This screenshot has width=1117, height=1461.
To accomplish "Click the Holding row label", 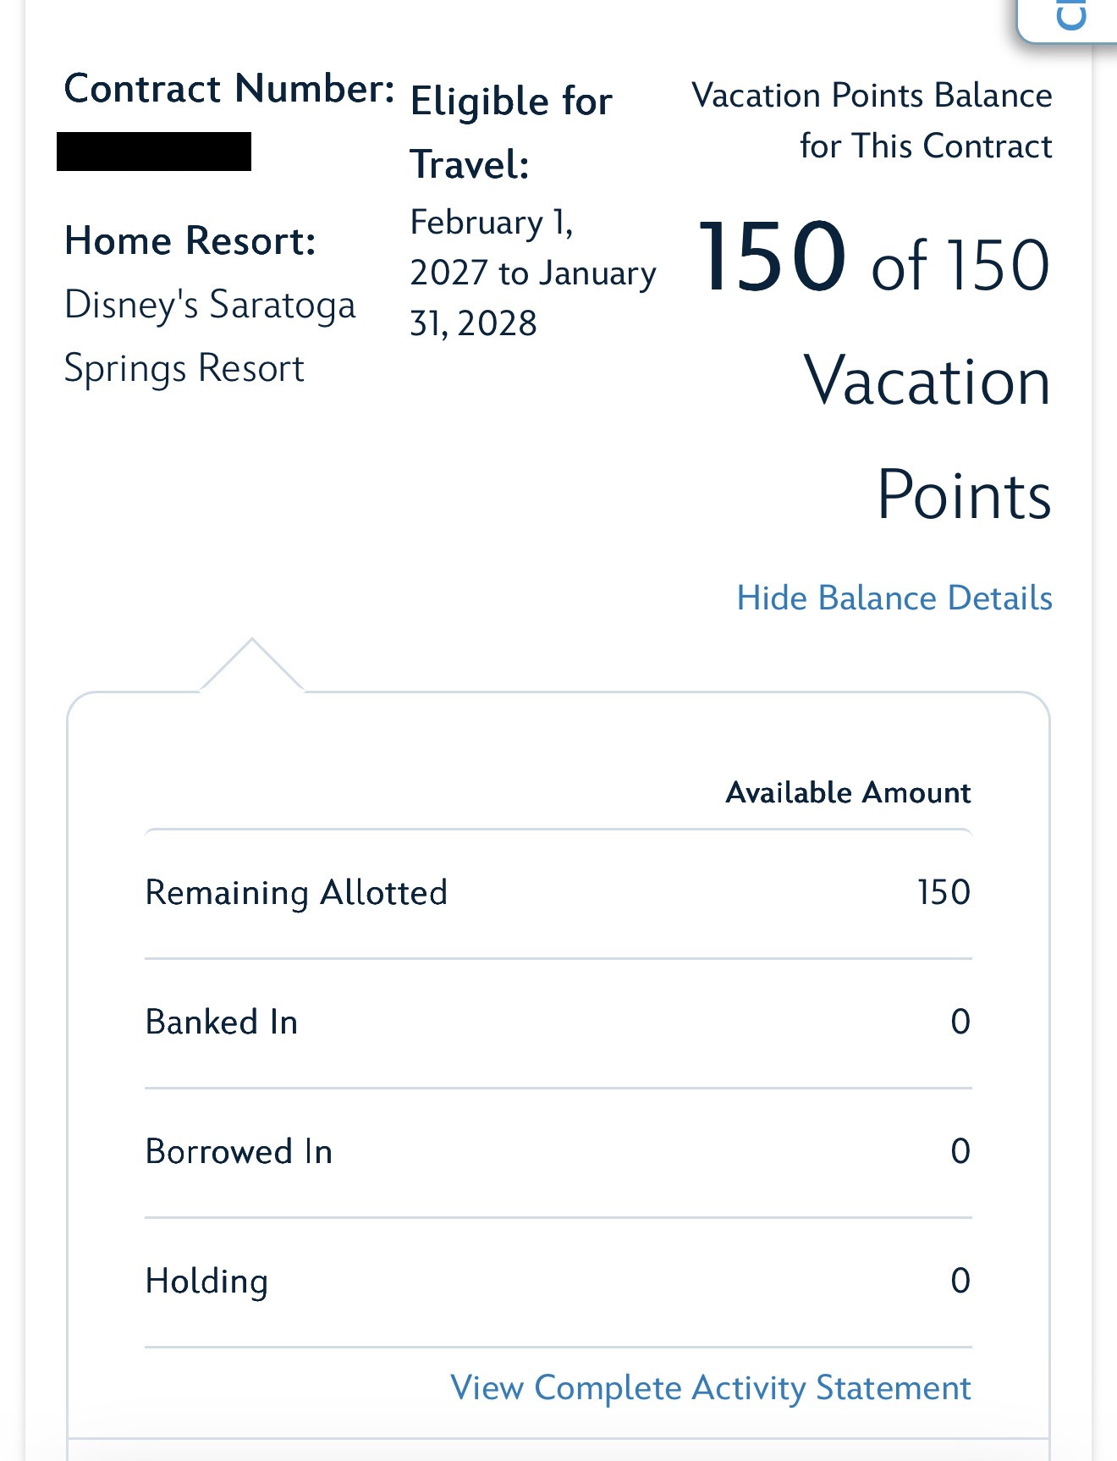I will [206, 1282].
